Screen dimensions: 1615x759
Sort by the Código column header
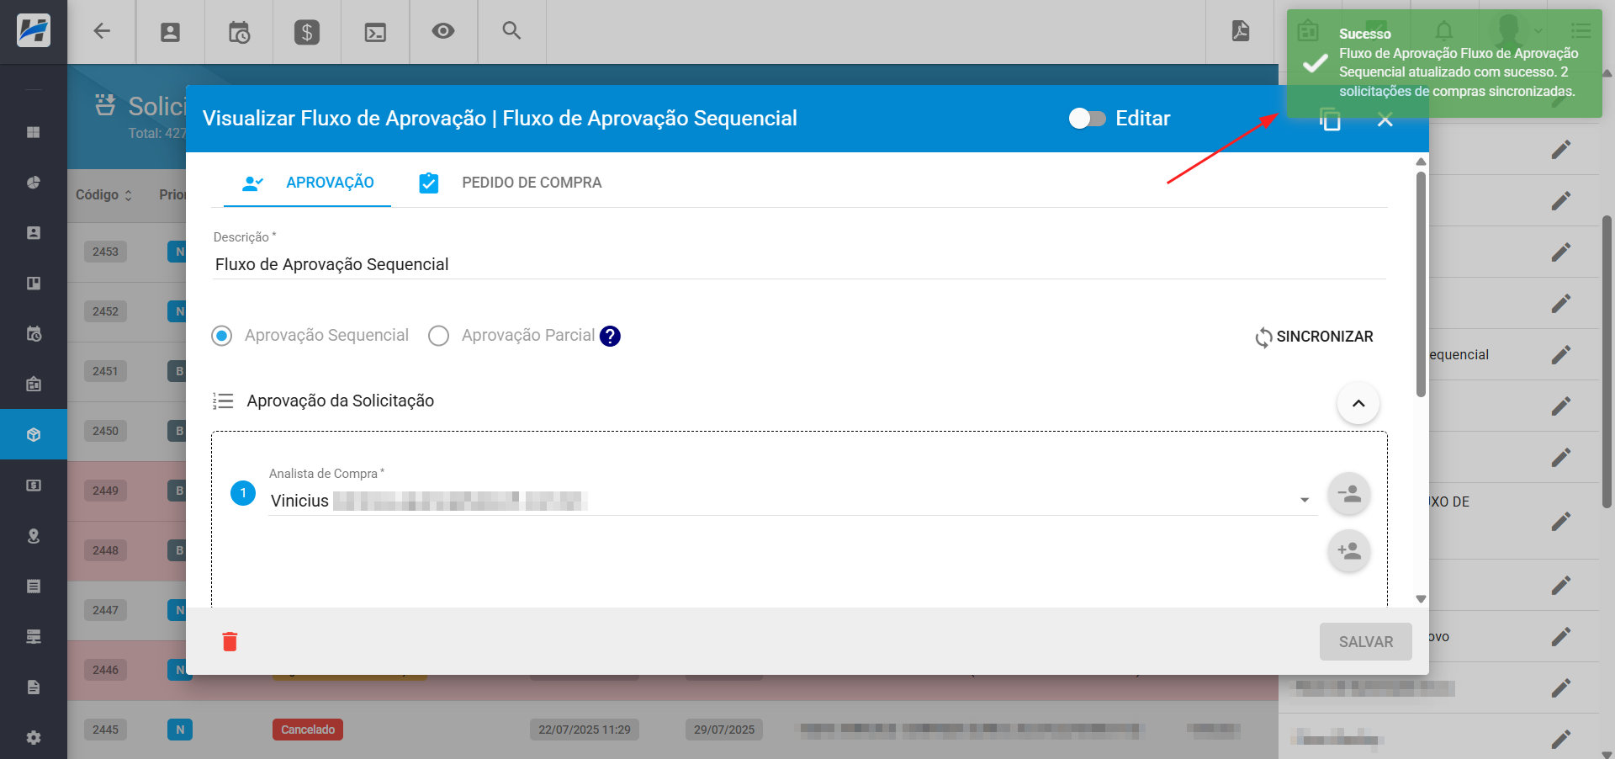click(x=103, y=195)
